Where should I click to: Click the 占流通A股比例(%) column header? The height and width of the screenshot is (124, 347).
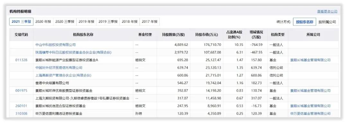click(x=234, y=35)
